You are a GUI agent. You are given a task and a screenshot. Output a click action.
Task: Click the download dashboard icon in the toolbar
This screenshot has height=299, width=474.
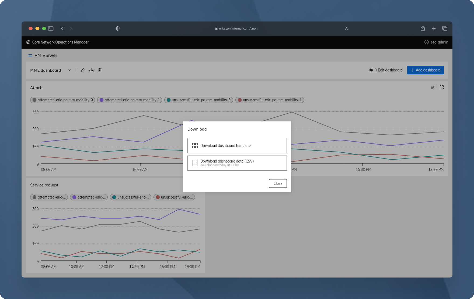pyautogui.click(x=91, y=70)
